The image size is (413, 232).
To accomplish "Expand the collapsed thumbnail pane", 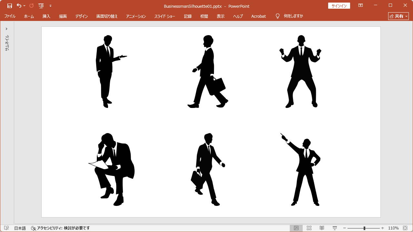I will click(x=6, y=29).
